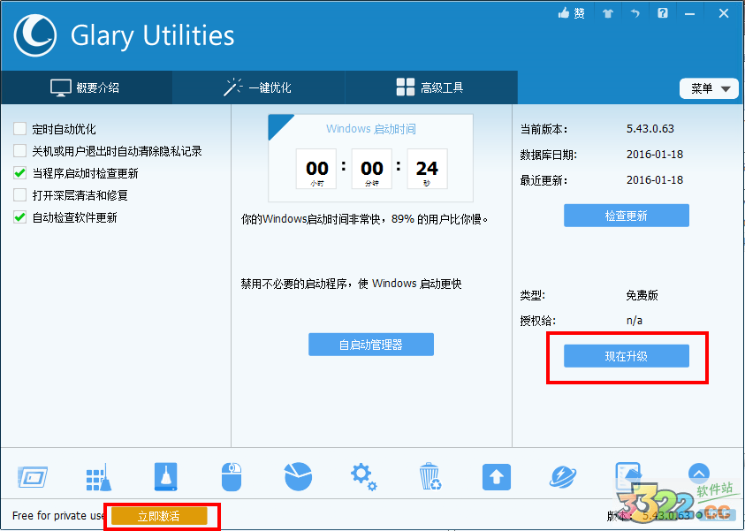745x531 pixels.
Task: Open the help question mark icon
Action: pos(663,13)
